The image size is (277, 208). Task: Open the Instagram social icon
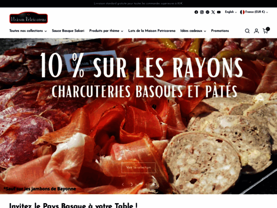pyautogui.click(x=202, y=12)
